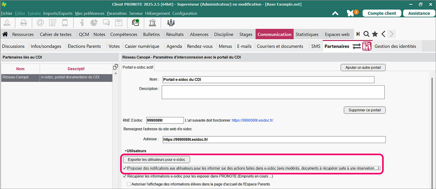The image size is (436, 189).
Task: Switch to the Notes tab
Action: (99, 34)
